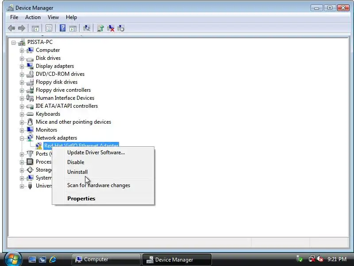Click the Disk drives category icon
The height and width of the screenshot is (266, 354).
click(x=30, y=59)
